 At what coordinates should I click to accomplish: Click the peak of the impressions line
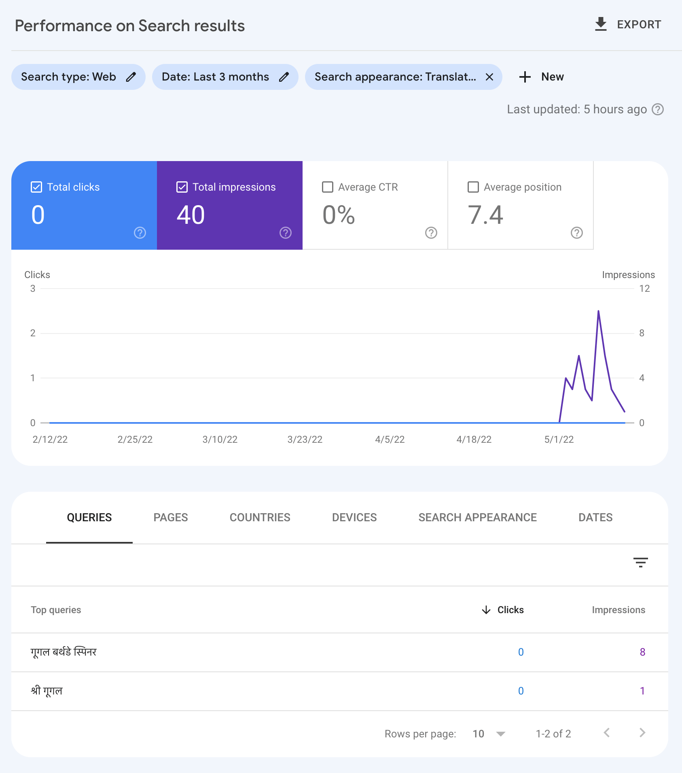pyautogui.click(x=598, y=311)
